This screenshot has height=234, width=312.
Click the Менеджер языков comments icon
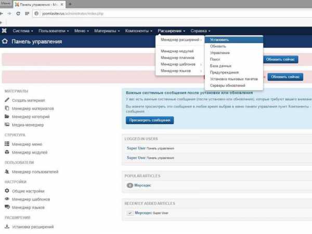tap(7, 207)
